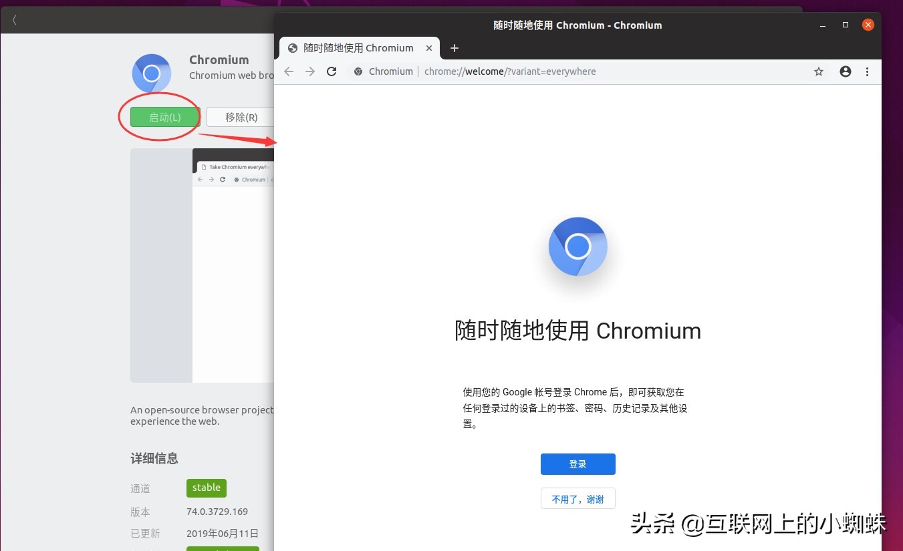903x551 pixels.
Task: Click 启动(L) button in software center
Action: 165,117
